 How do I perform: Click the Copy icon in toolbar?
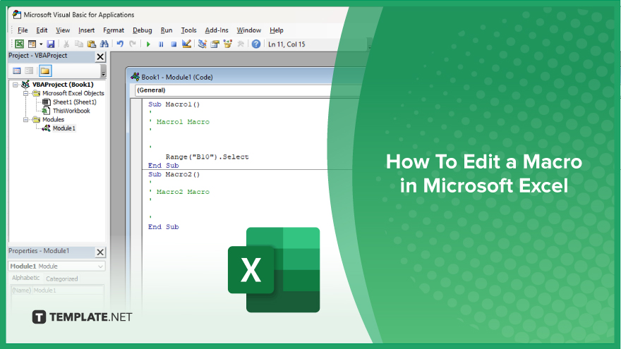[x=79, y=44]
